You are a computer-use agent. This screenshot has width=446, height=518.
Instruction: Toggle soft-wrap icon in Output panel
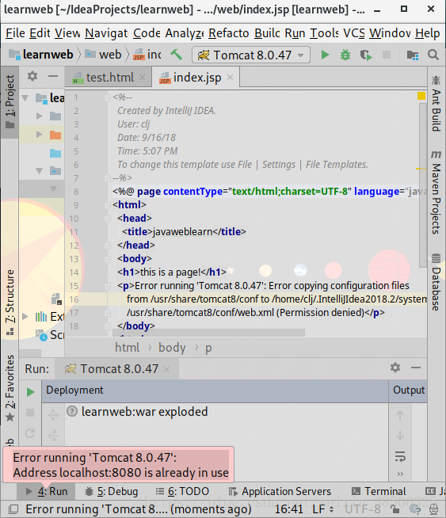pos(400,456)
